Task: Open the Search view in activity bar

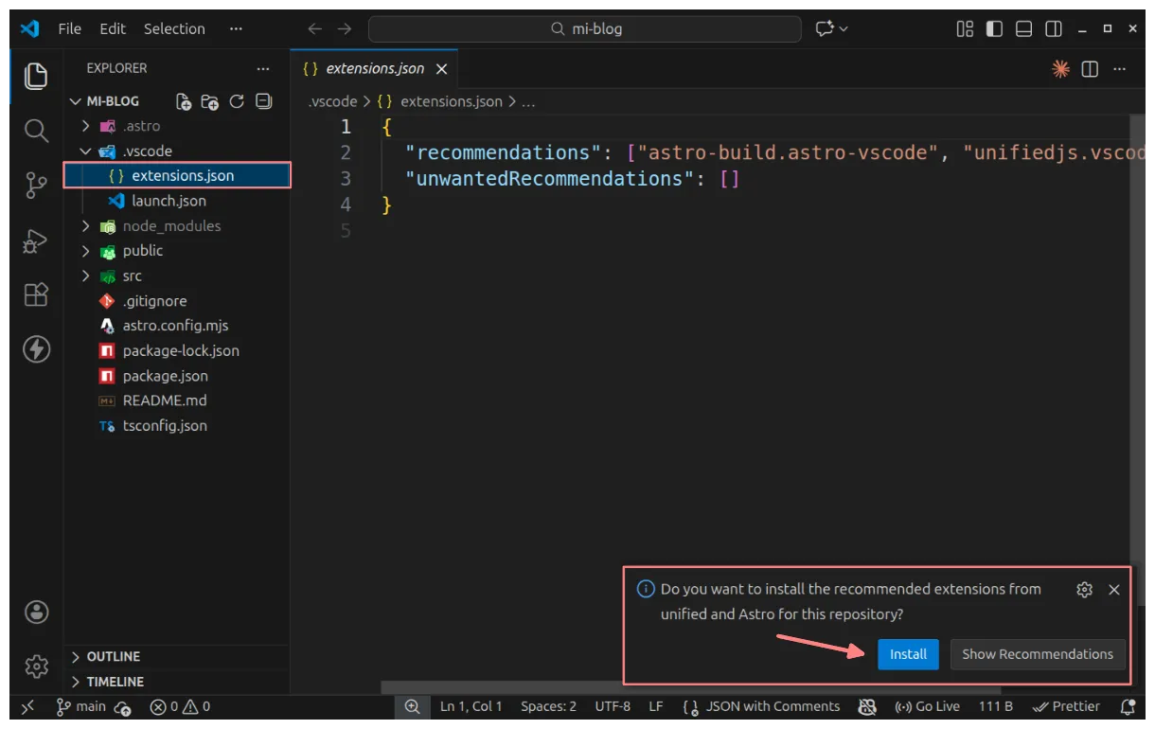Action: click(36, 131)
